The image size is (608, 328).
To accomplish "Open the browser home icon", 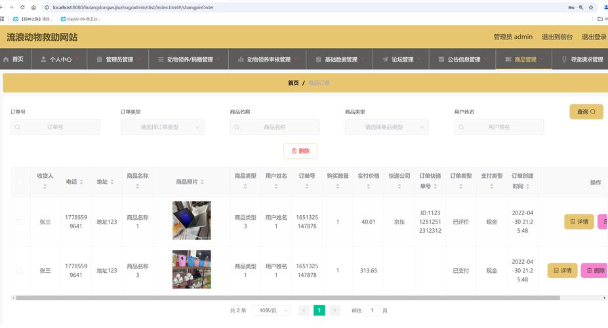I will tap(33, 7).
